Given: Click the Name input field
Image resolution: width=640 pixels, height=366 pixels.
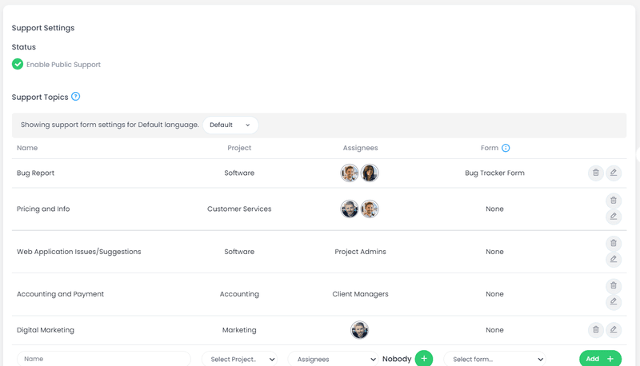Looking at the screenshot, I should [104, 359].
